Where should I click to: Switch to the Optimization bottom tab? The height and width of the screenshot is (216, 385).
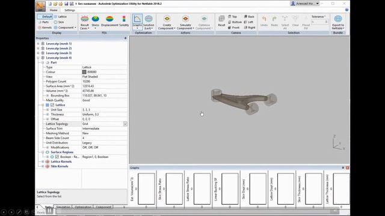83,207
